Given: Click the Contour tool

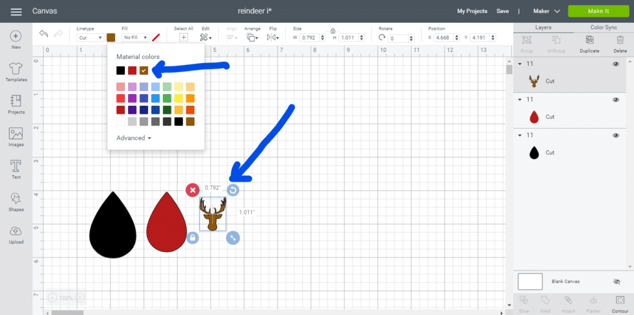Looking at the screenshot, I should pyautogui.click(x=619, y=300).
